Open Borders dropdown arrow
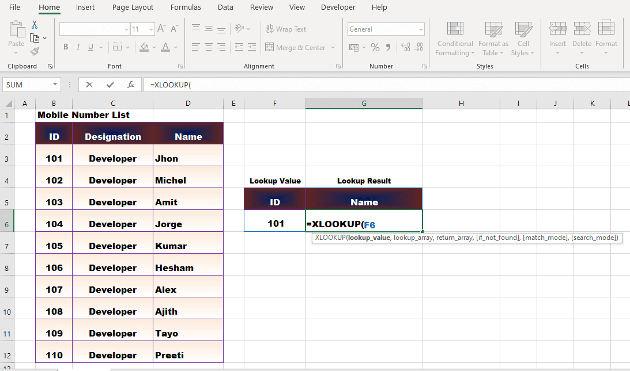The image size is (630, 371). tap(128, 47)
